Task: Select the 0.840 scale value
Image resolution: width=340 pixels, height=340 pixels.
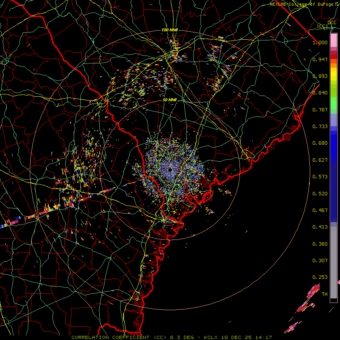Action: pyautogui.click(x=320, y=93)
